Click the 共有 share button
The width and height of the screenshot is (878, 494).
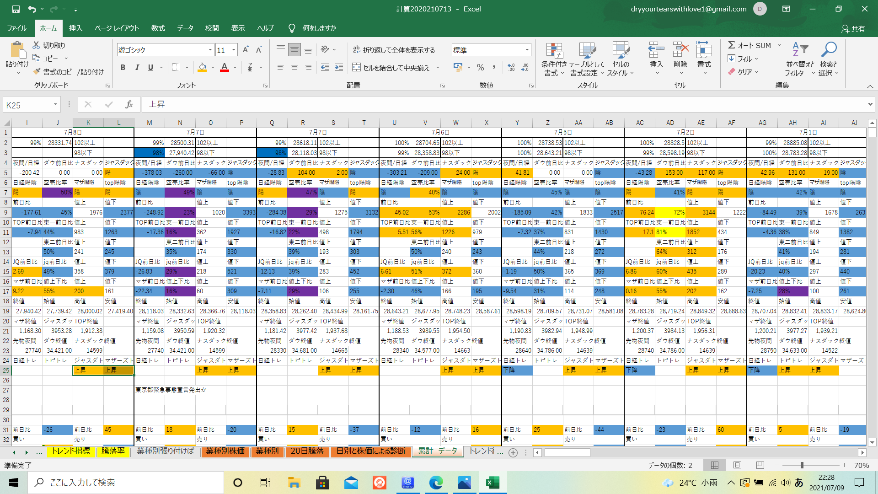[853, 28]
